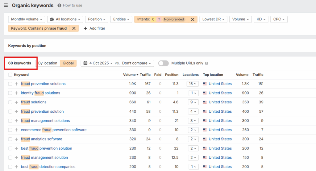This screenshot has width=316, height=171.
Task: Toggle the Multiple URLs only switch
Action: click(164, 63)
